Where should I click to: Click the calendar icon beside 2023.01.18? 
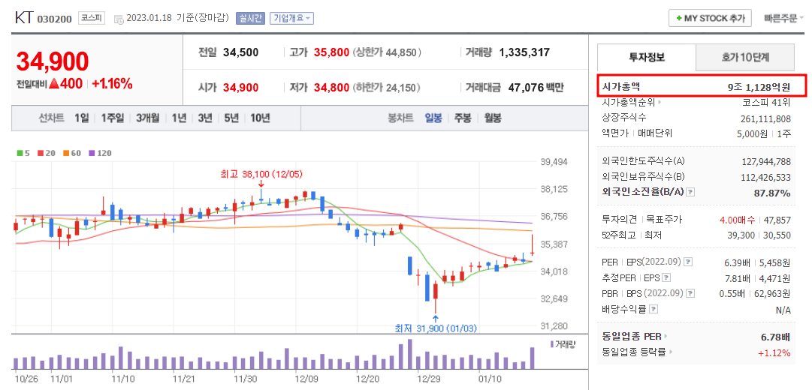click(119, 19)
